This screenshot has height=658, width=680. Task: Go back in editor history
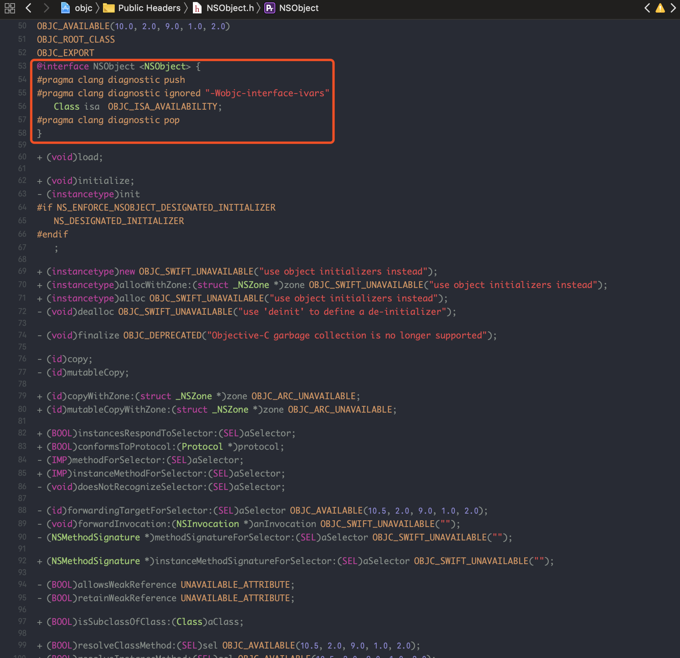coord(28,8)
